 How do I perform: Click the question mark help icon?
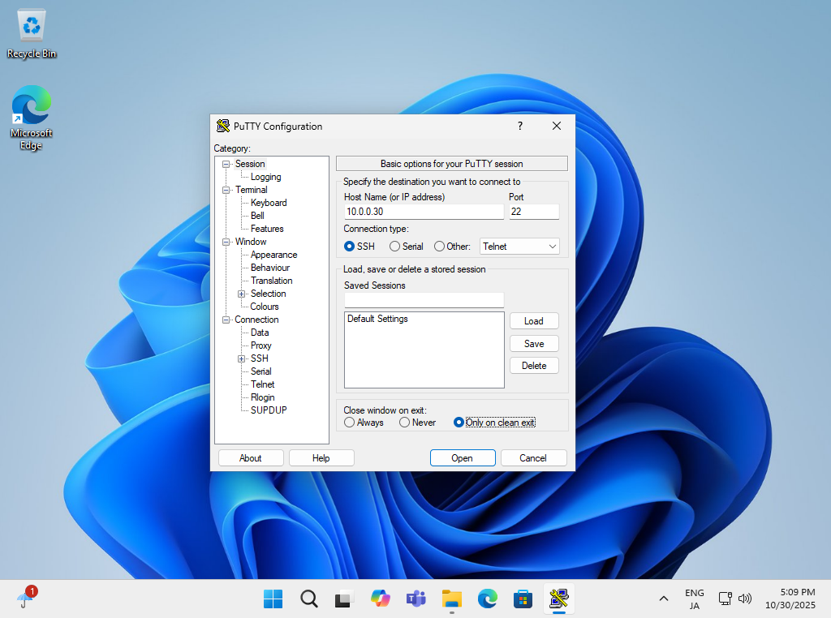pyautogui.click(x=519, y=126)
